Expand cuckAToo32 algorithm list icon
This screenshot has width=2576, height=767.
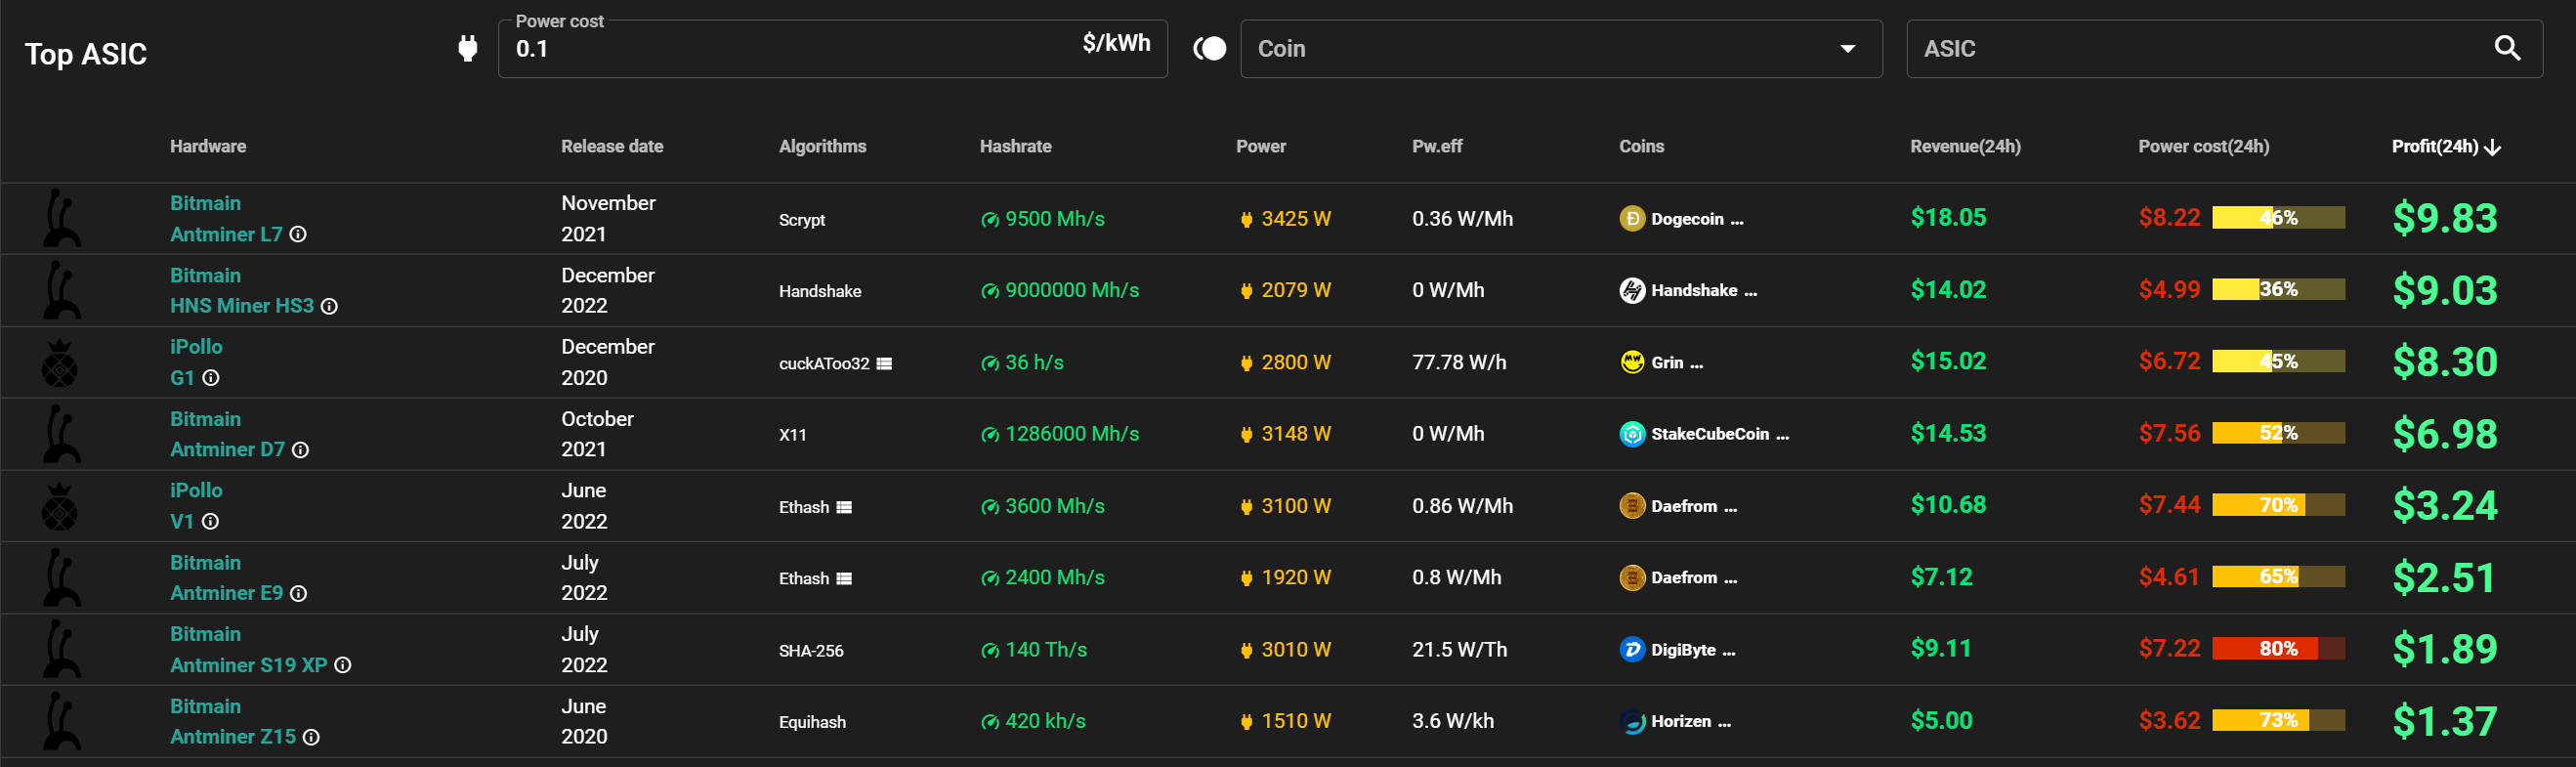tap(884, 364)
